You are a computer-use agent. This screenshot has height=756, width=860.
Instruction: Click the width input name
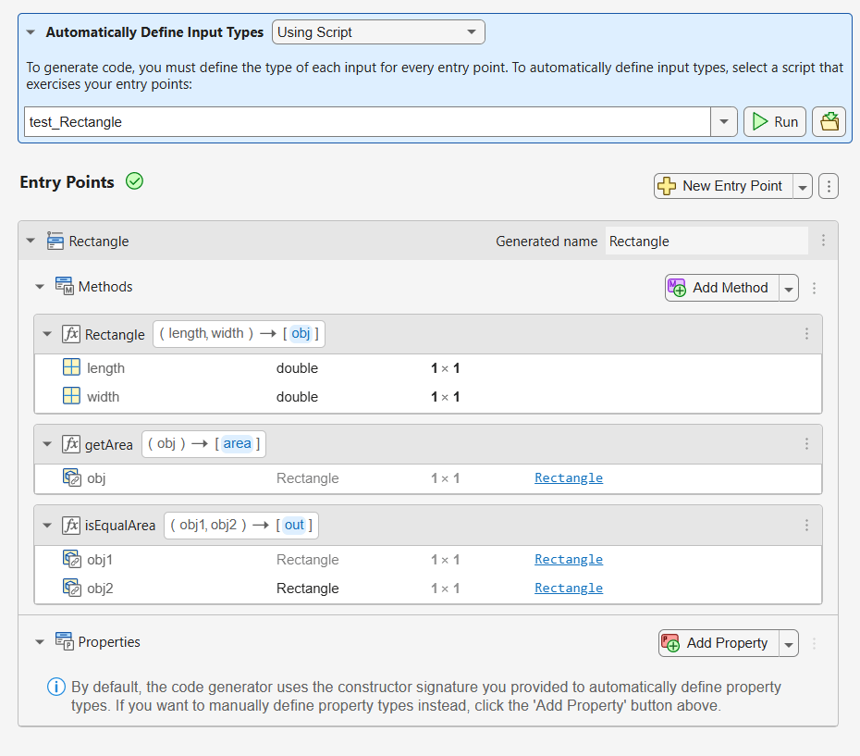(104, 396)
